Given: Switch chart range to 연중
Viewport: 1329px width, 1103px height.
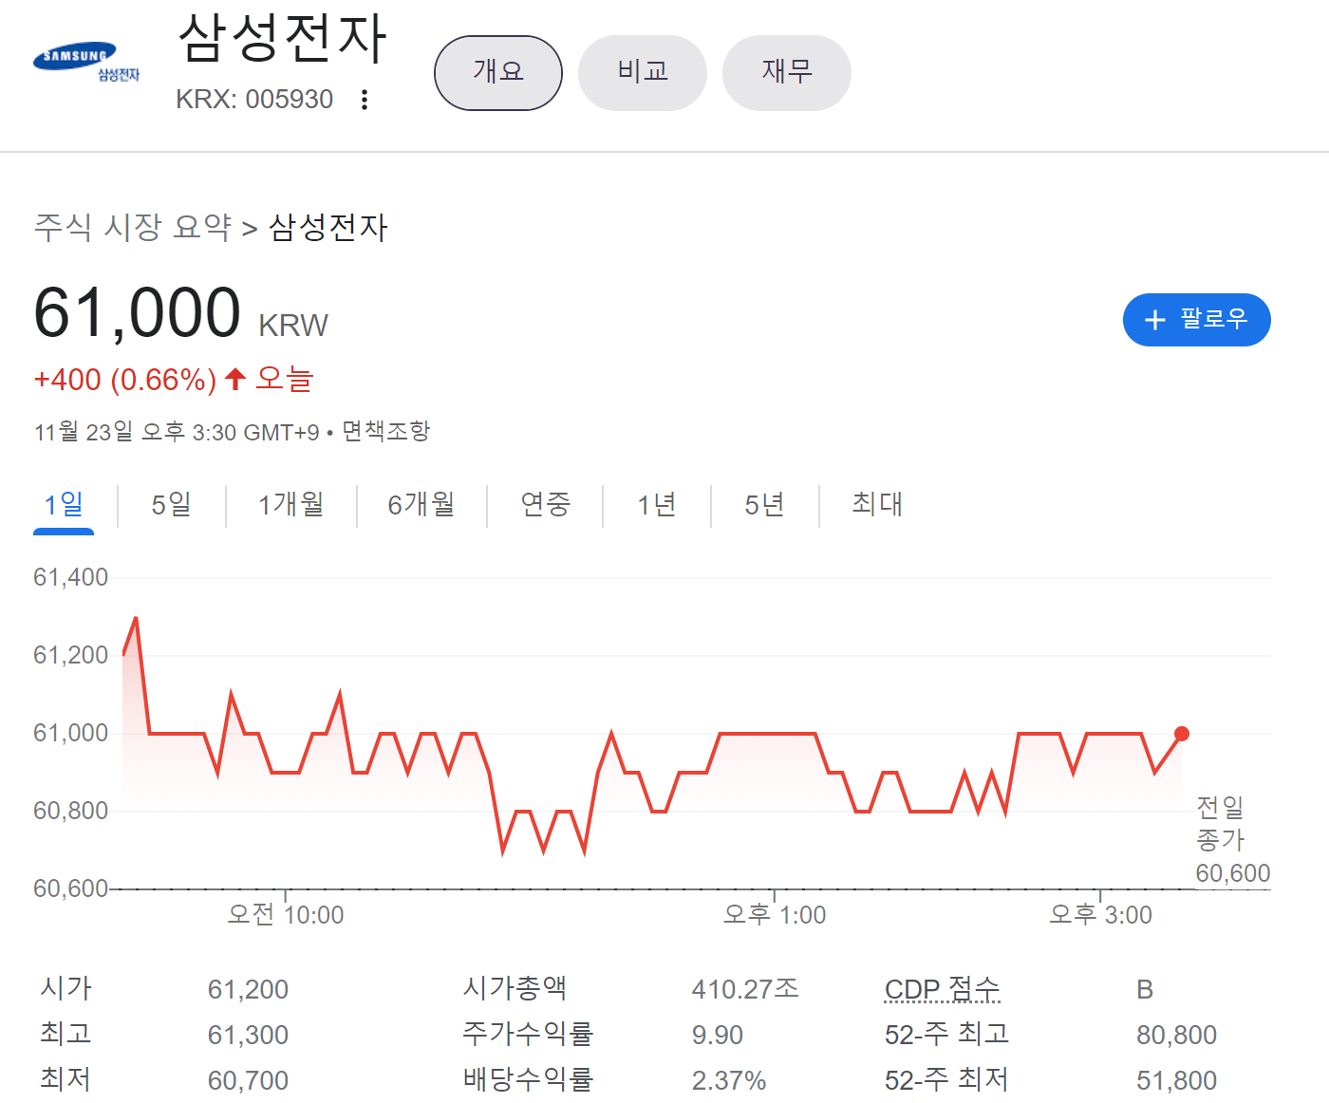Looking at the screenshot, I should (x=545, y=504).
